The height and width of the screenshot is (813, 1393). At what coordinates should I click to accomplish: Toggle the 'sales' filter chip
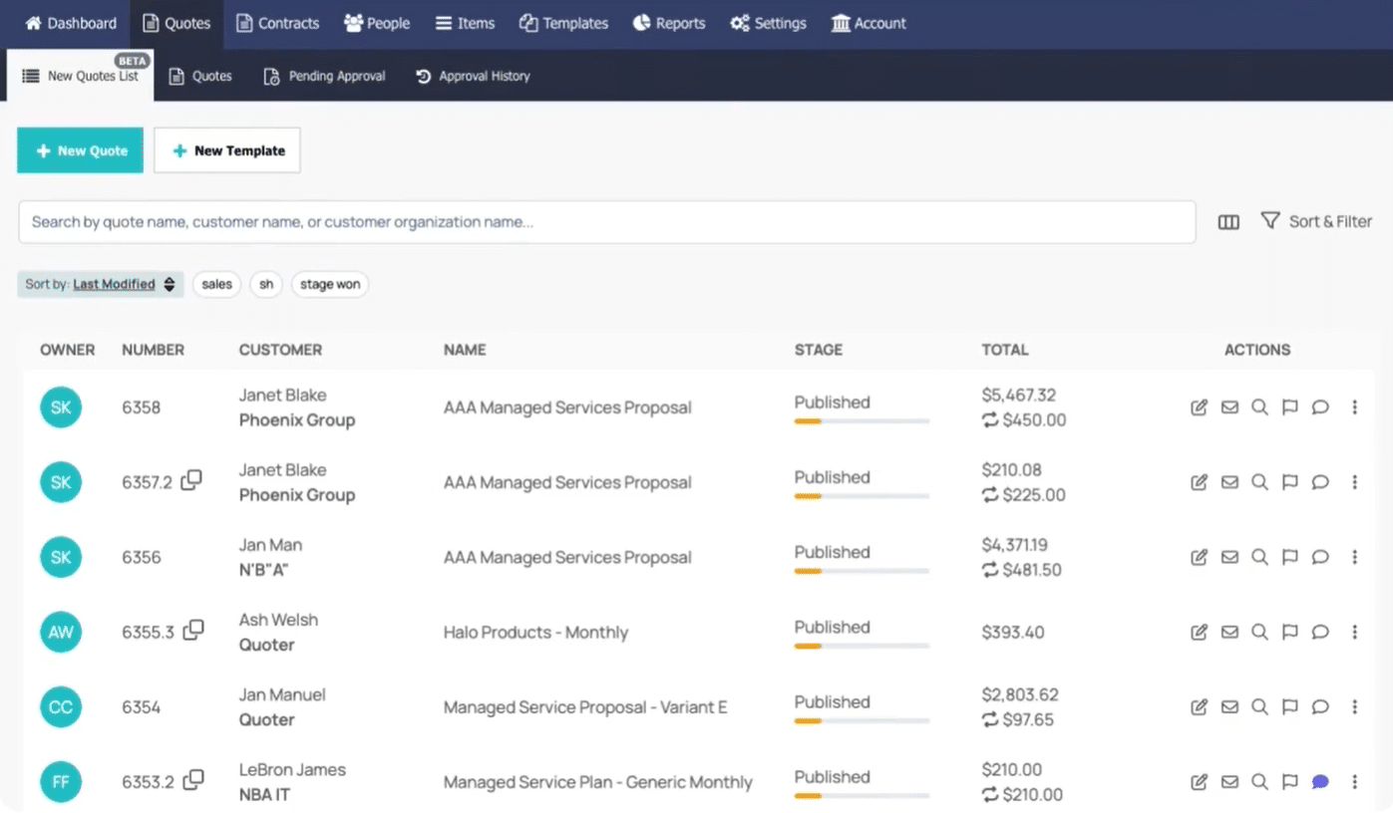click(216, 284)
